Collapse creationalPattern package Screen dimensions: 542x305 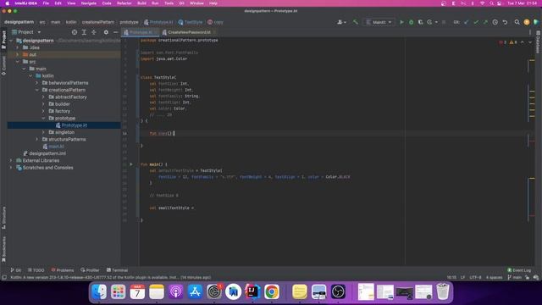[37, 90]
